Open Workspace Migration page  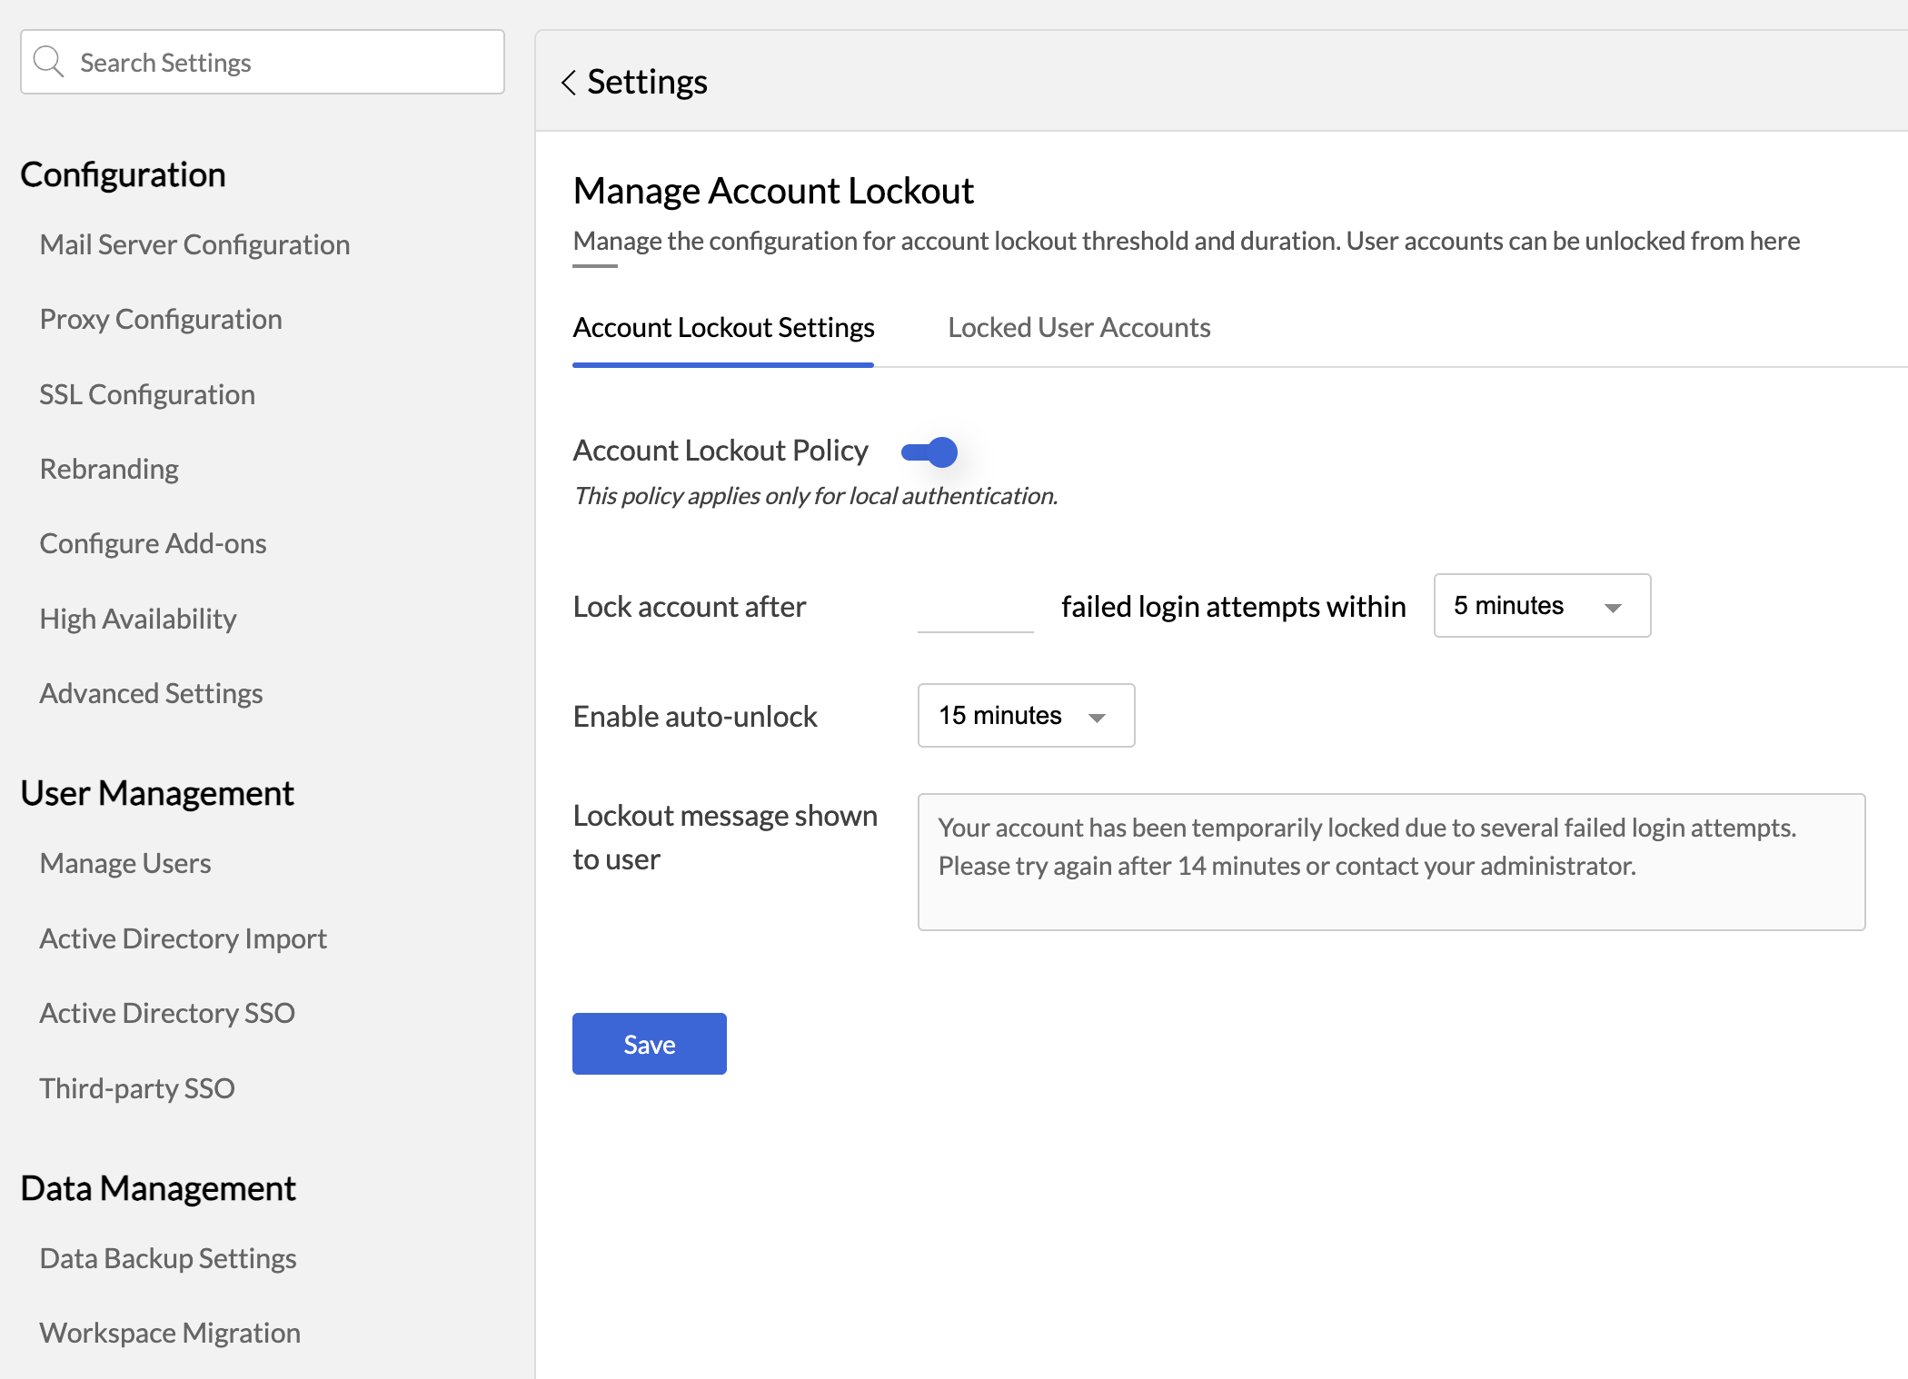pos(170,1333)
